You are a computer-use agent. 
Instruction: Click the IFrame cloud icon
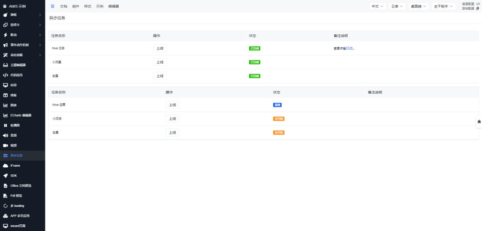pos(5,166)
